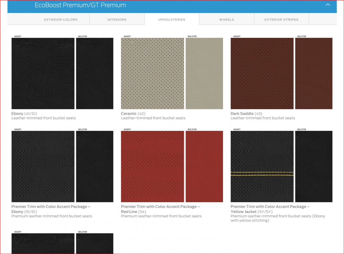The width and height of the screenshot is (344, 254).
Task: Pick Premier Trim Ebony (51/S1) insert swatch
Action: [x=43, y=167]
